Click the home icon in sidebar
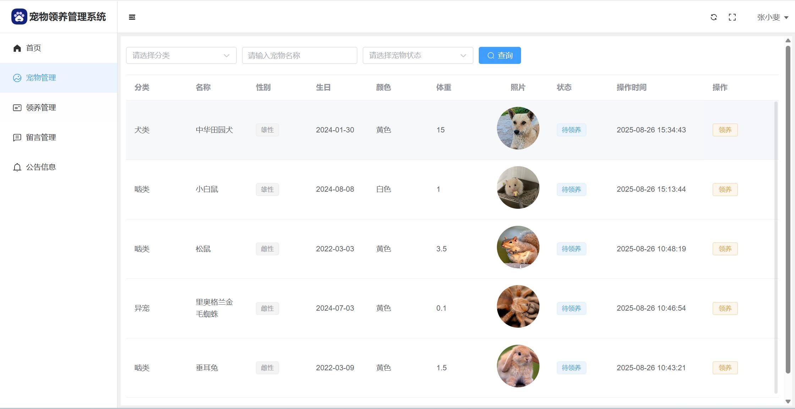Viewport: 795px width, 409px height. click(x=17, y=48)
